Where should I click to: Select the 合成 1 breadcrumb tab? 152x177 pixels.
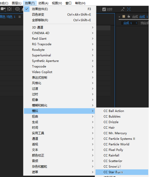click(x=127, y=23)
